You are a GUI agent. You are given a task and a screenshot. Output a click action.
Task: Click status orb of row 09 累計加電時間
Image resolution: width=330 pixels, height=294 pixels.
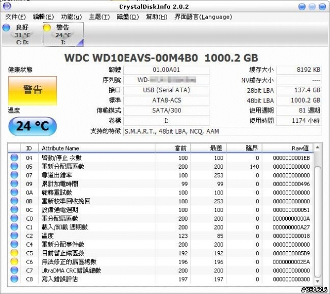point(14,184)
